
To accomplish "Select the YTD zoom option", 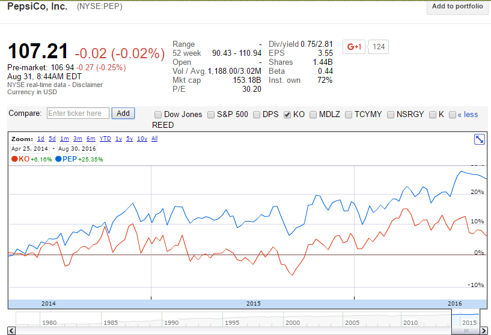I will 105,139.
